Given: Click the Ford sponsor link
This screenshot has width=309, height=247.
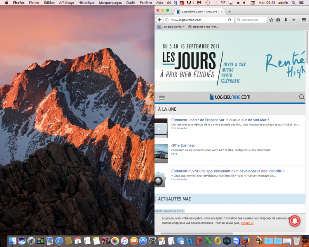Looking at the screenshot, I should point(174,154).
